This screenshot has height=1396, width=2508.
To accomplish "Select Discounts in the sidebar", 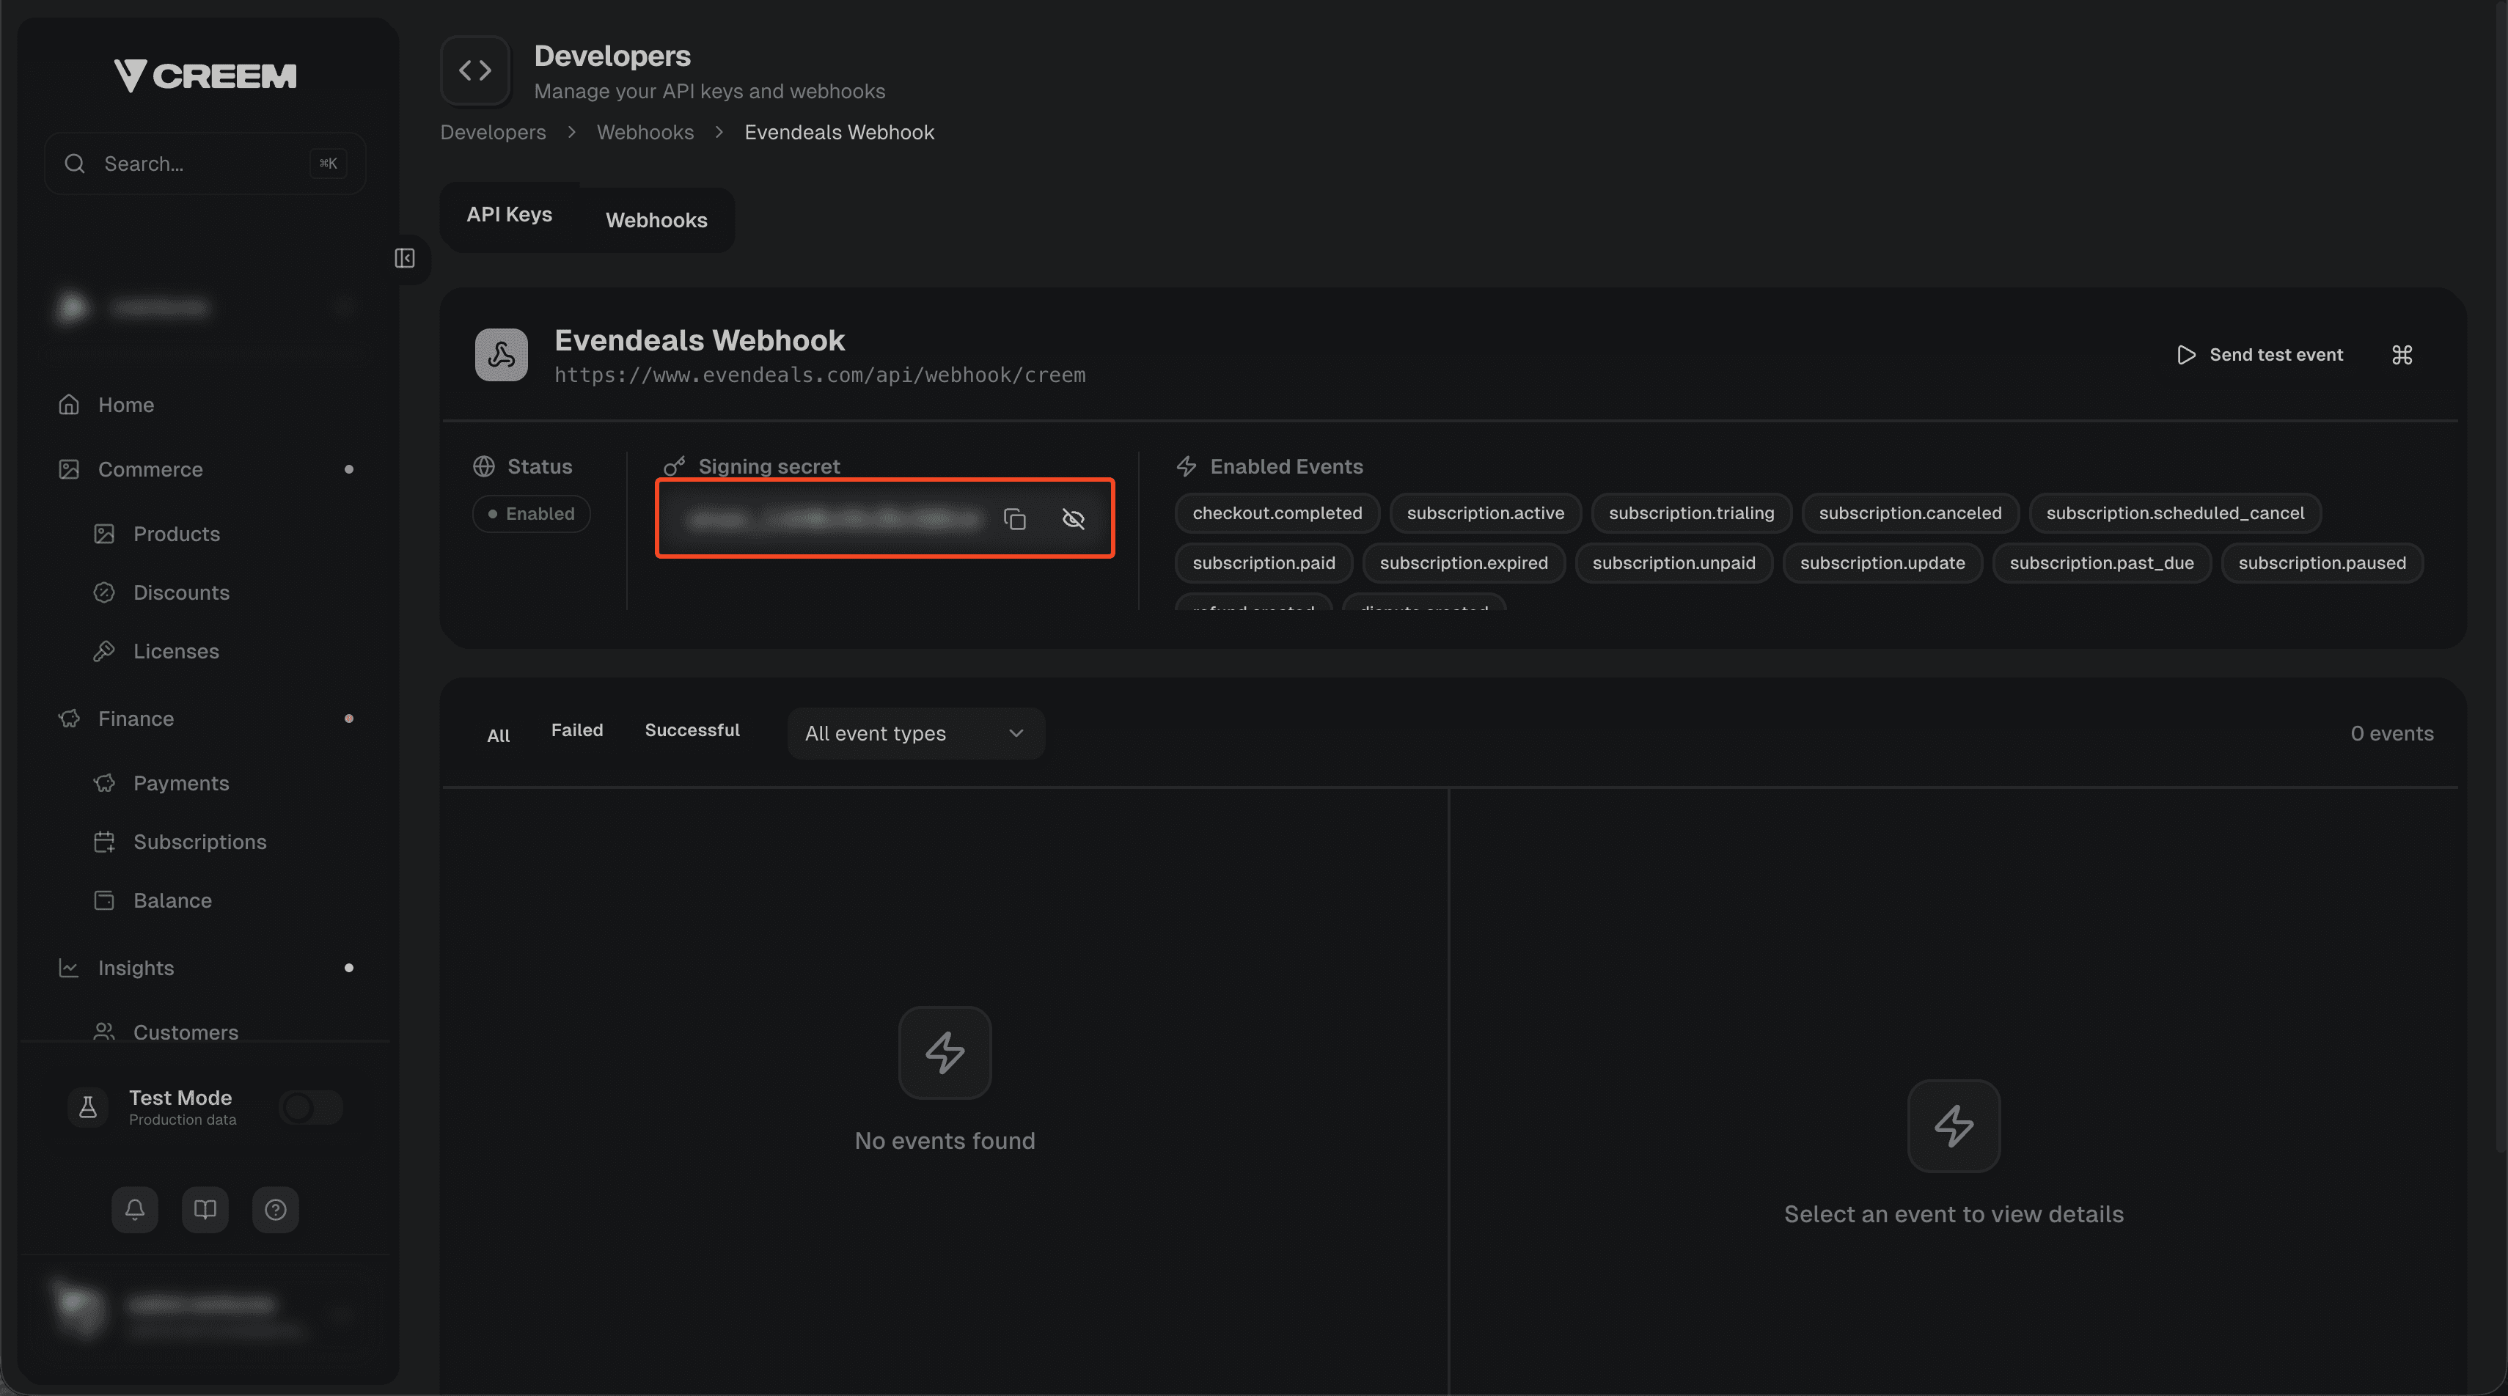I will [182, 592].
